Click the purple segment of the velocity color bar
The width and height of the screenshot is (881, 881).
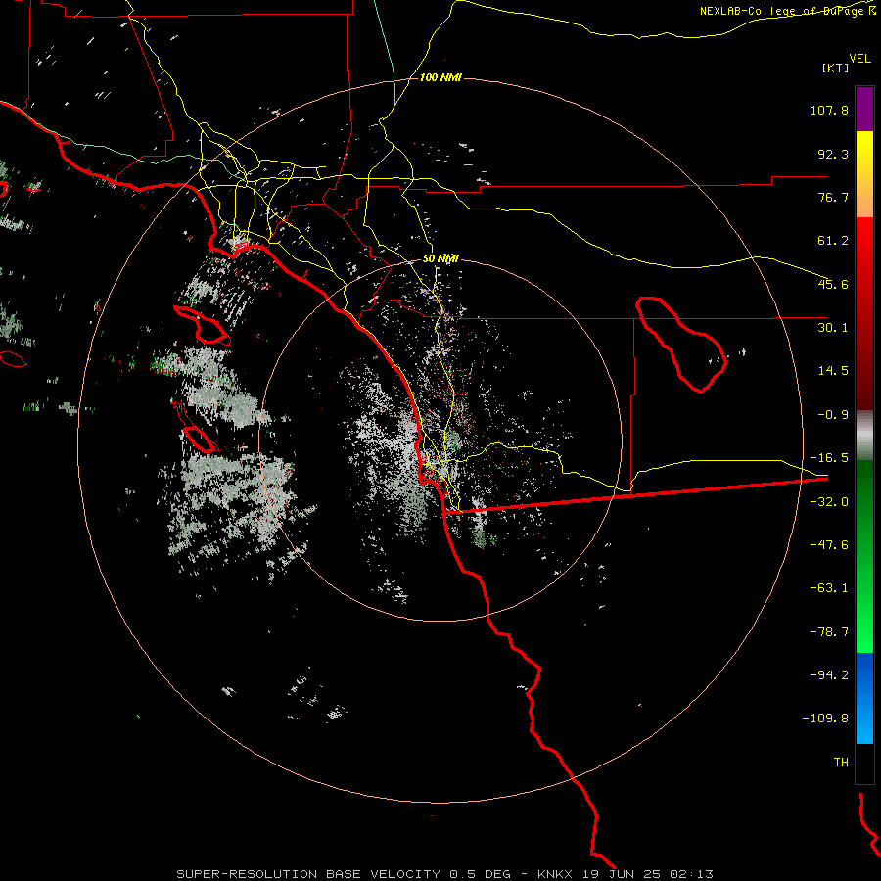pos(864,109)
